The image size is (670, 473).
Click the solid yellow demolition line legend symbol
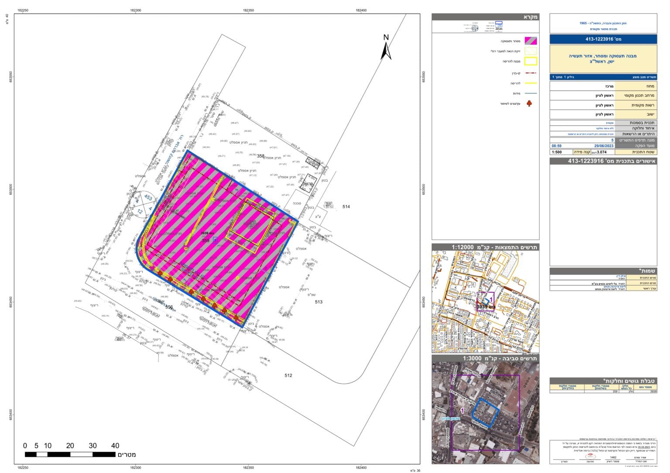531,83
